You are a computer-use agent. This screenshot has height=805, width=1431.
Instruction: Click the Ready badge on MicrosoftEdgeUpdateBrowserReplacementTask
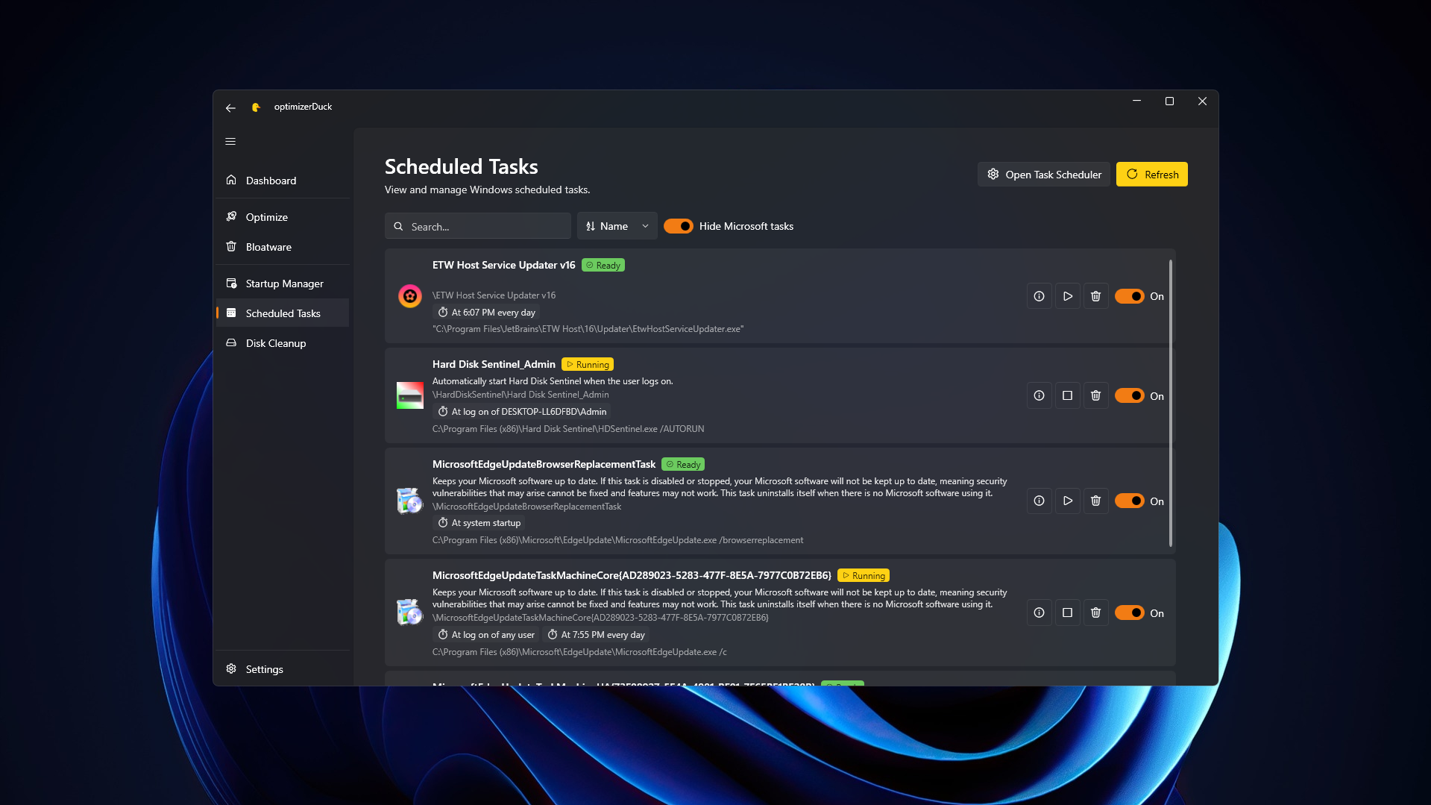(x=683, y=465)
